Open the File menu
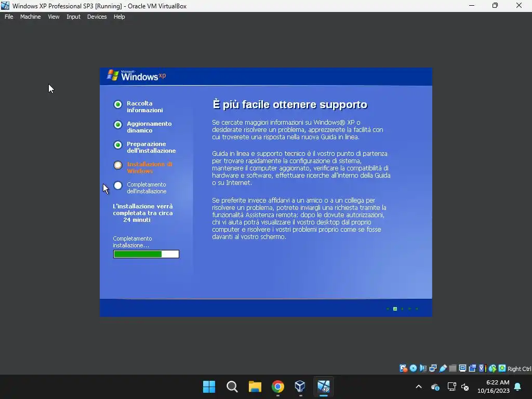Screen dimensions: 532x399 [9, 17]
